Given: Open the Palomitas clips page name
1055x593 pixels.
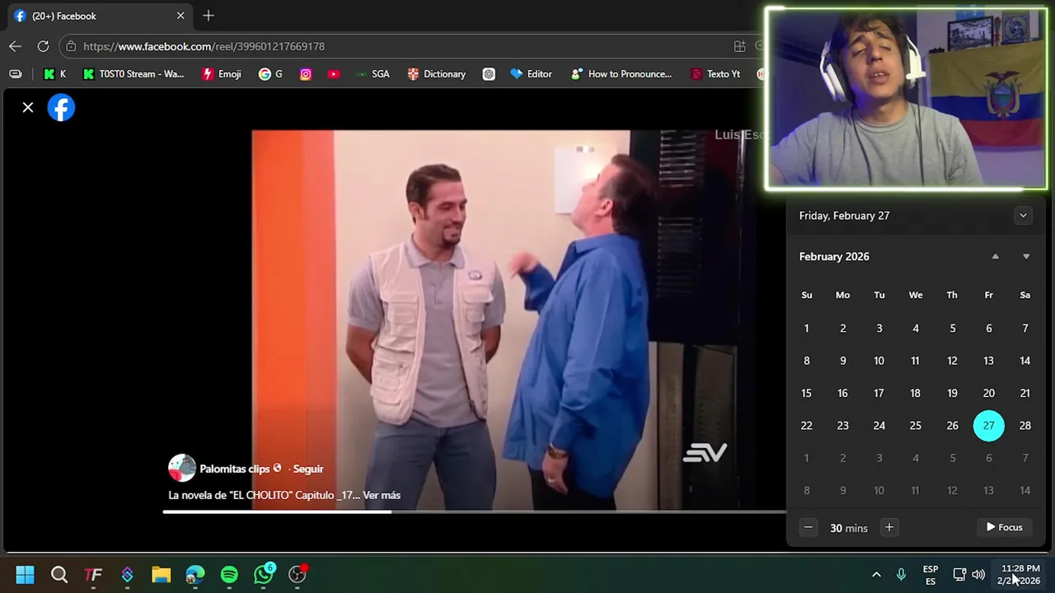Looking at the screenshot, I should coord(235,469).
